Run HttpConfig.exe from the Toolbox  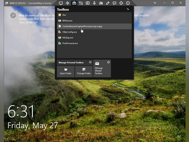pyautogui.click(x=94, y=32)
